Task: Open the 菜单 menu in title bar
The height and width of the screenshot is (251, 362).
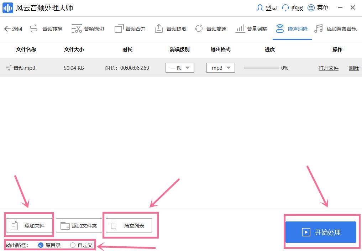Action: [318, 8]
